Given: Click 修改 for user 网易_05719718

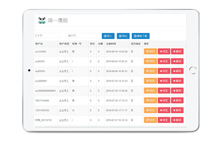Looking at the screenshot, I should [150, 120].
